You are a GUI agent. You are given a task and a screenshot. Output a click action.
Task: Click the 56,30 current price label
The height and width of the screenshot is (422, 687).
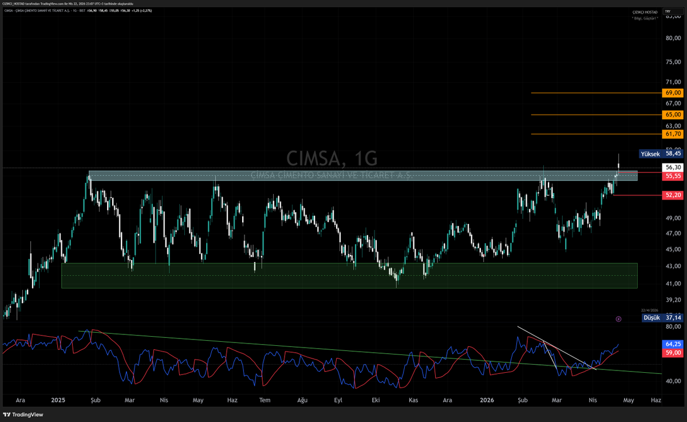pyautogui.click(x=673, y=168)
